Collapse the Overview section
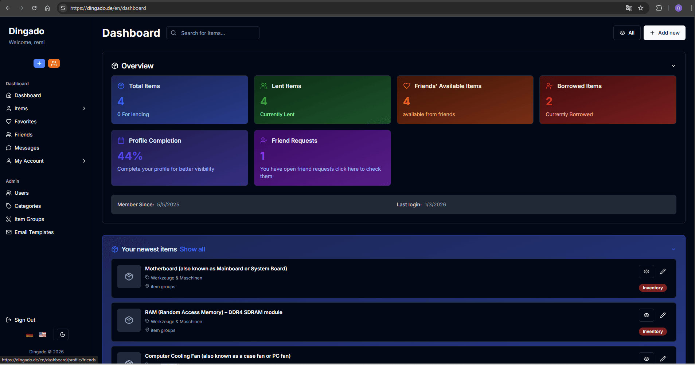 (x=673, y=66)
